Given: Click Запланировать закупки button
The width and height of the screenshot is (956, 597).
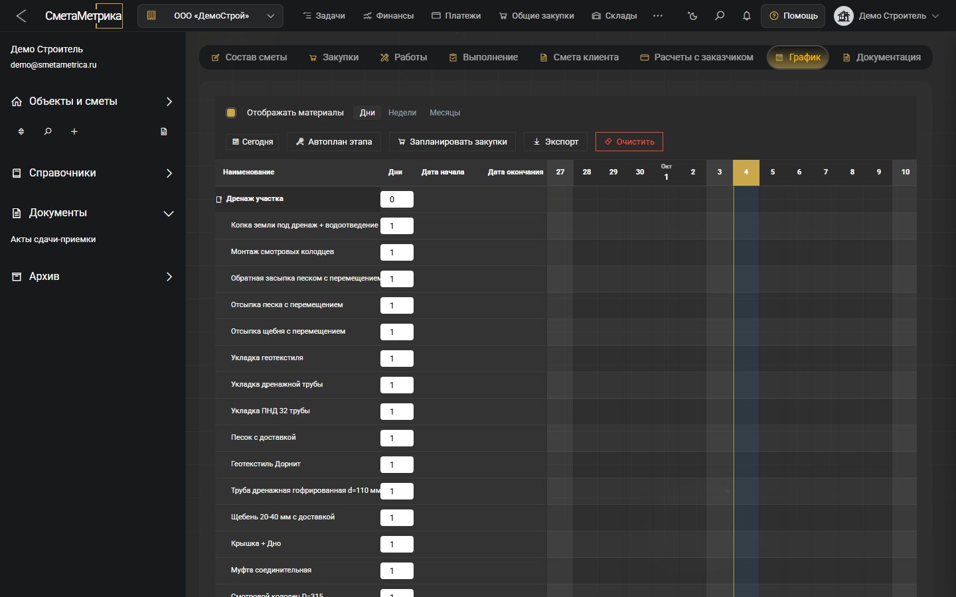Looking at the screenshot, I should (x=452, y=142).
